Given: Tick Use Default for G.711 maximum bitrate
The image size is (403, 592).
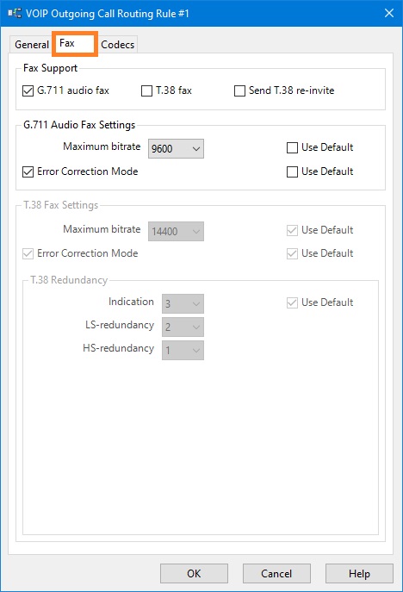Looking at the screenshot, I should pos(292,147).
